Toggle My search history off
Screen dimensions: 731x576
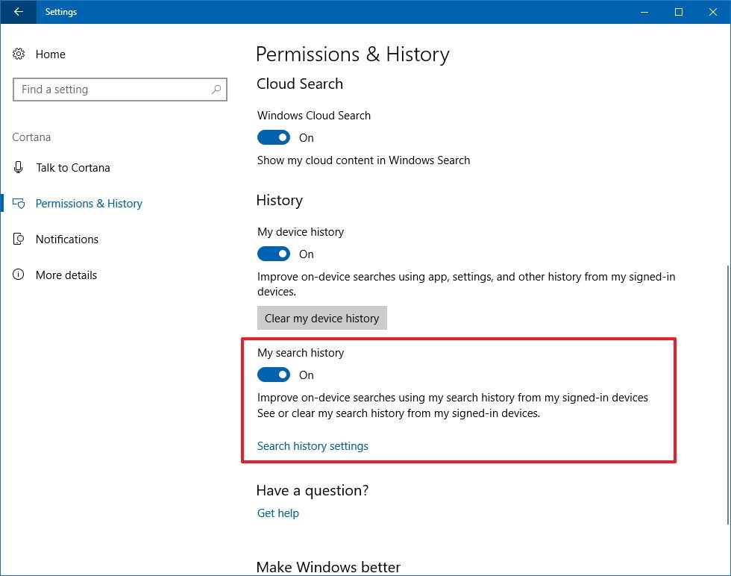[x=273, y=375]
